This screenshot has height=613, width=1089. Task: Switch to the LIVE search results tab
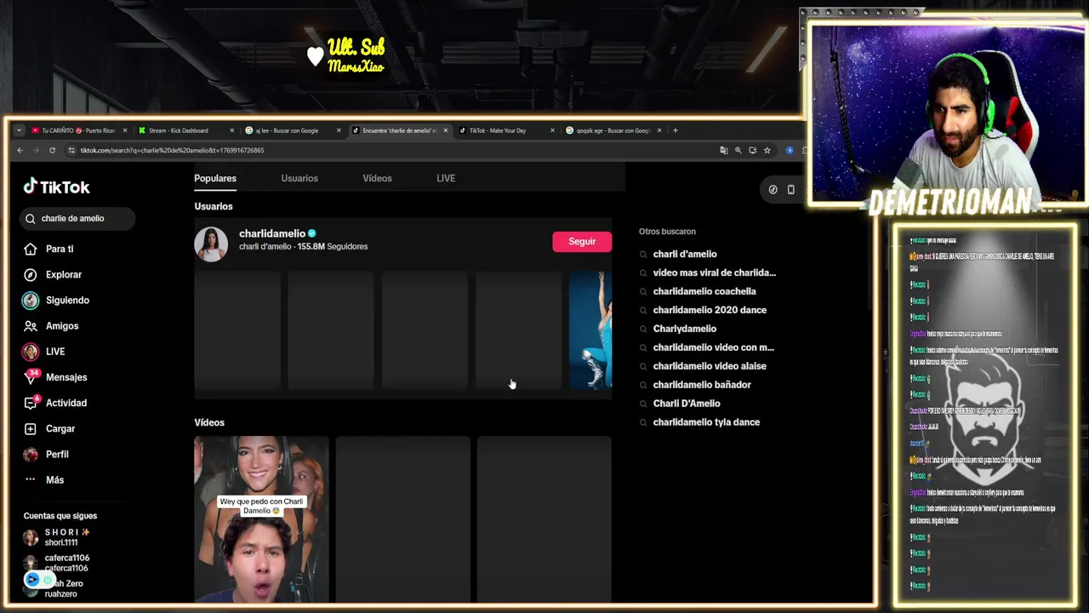point(446,178)
